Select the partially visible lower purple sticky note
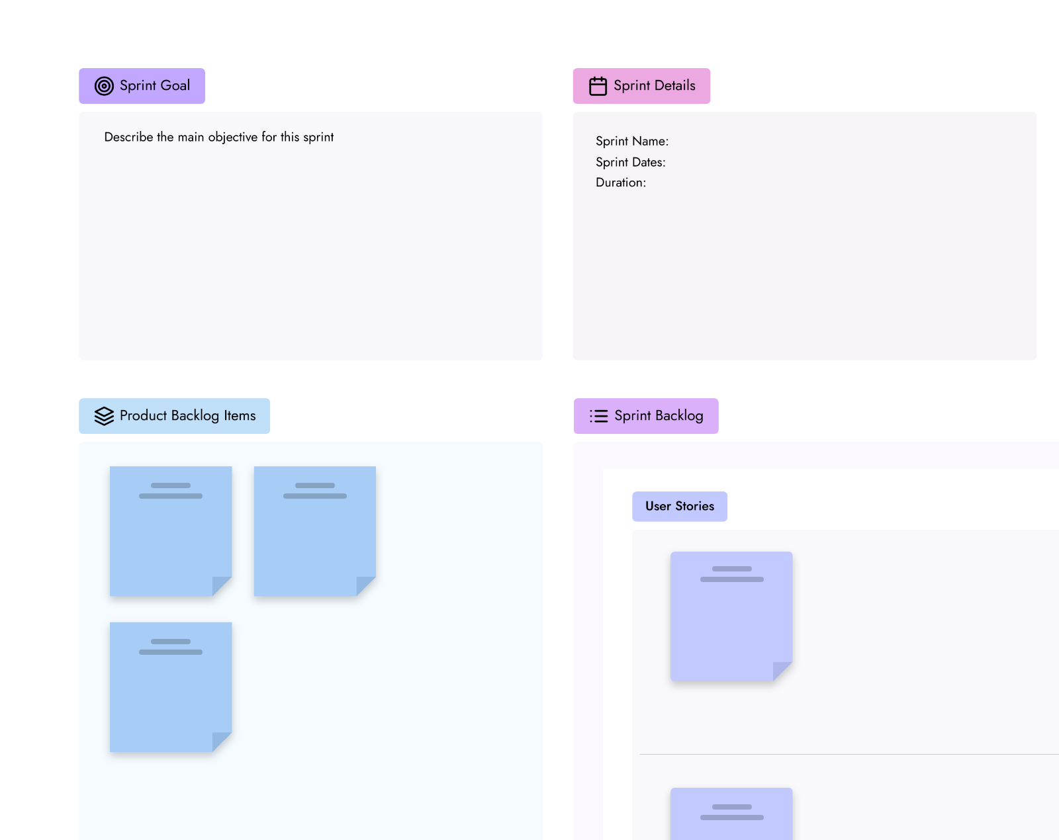Screen dimensions: 1059x840 [x=731, y=814]
